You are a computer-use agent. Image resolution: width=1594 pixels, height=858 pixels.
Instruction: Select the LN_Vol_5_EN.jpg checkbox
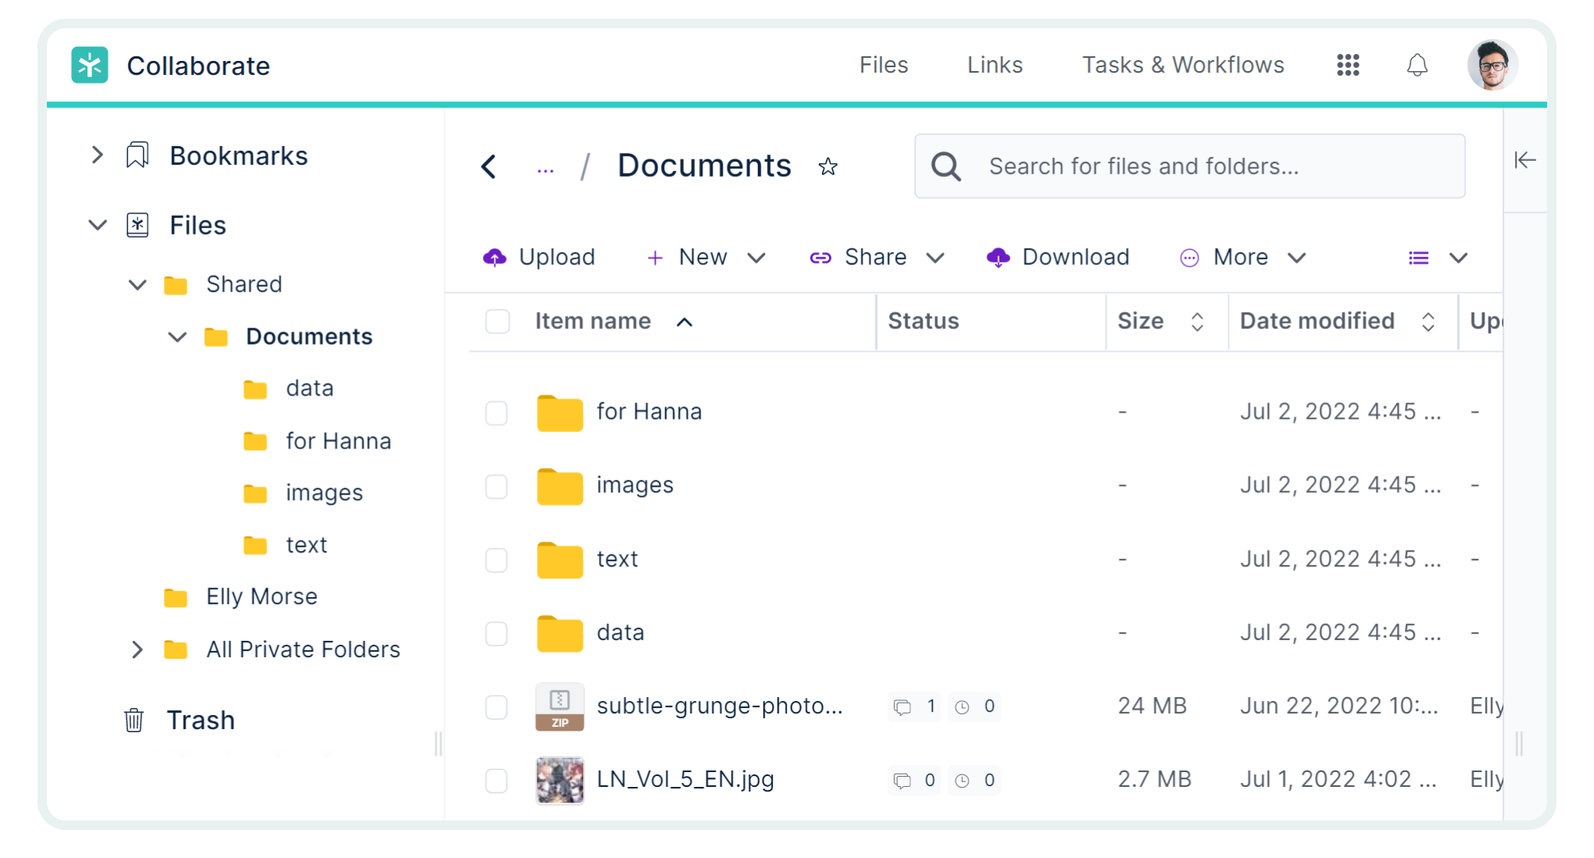(496, 780)
